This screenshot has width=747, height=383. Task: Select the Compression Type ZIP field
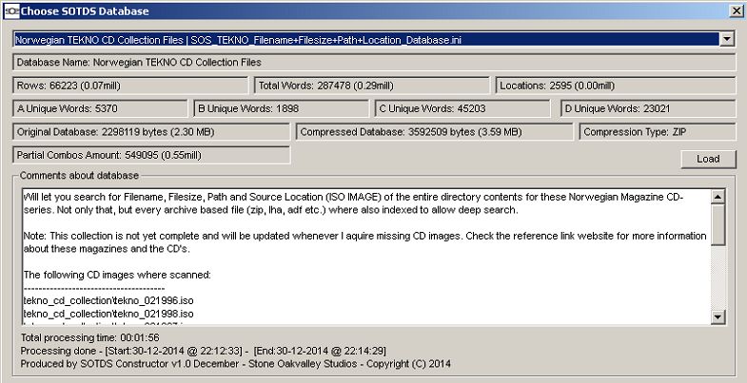[658, 131]
